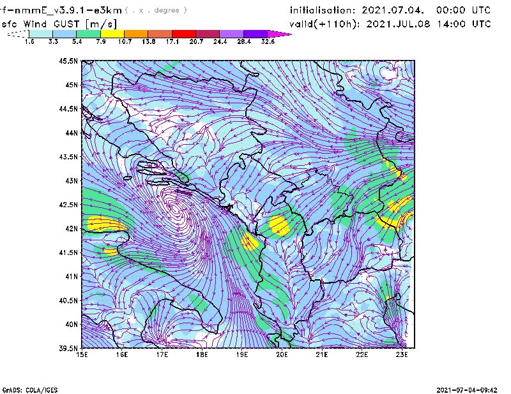The image size is (511, 394).
Task: Click the legend value '24.4'
Action: coord(220,41)
